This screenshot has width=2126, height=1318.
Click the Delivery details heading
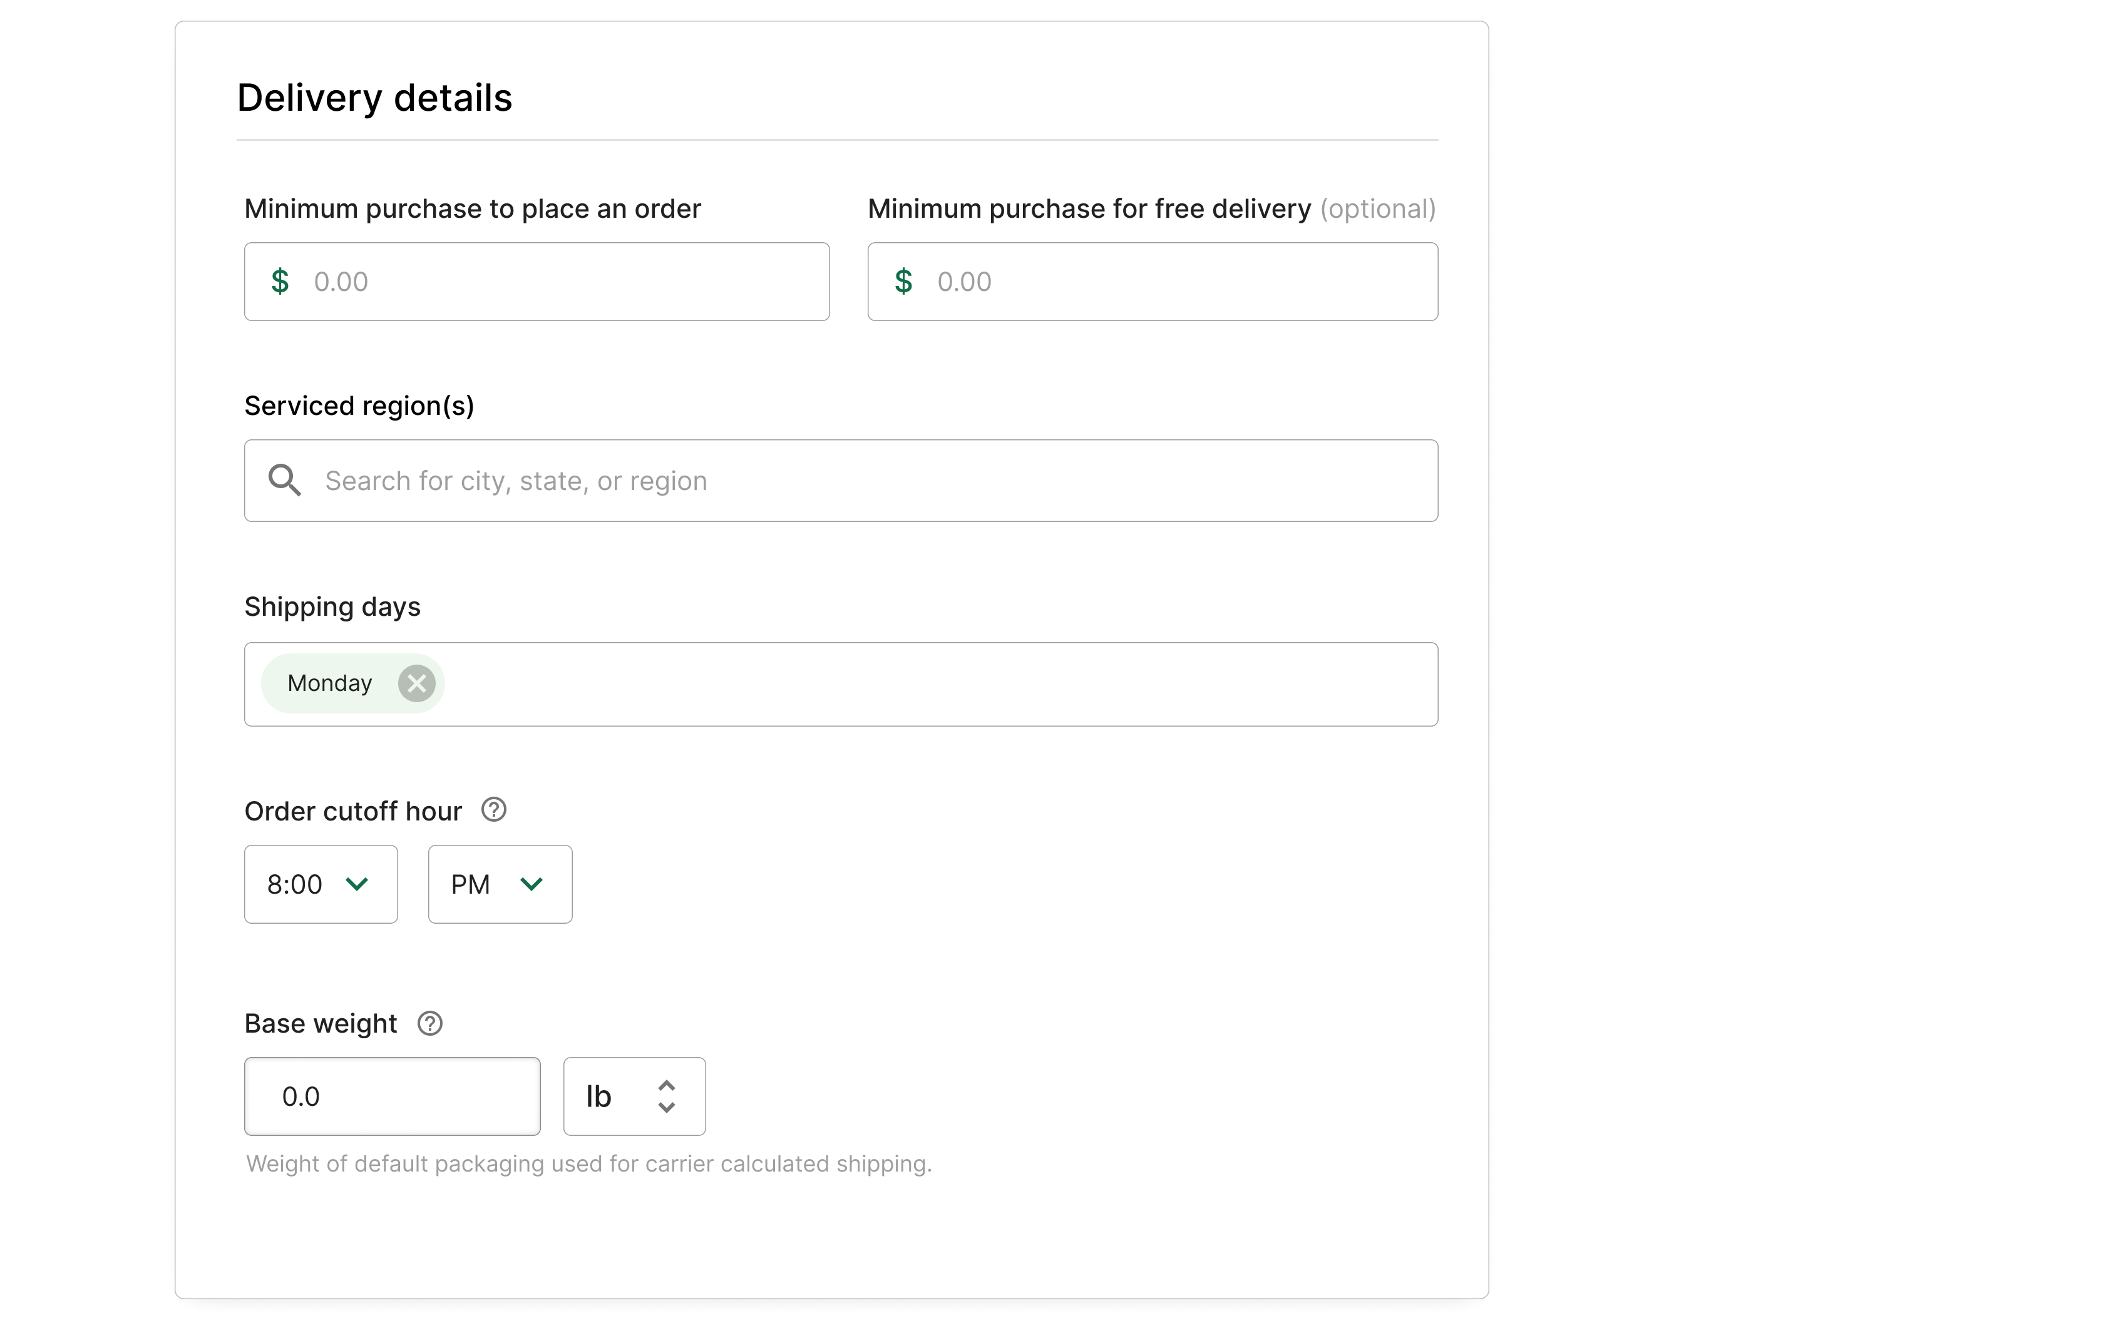(x=374, y=98)
